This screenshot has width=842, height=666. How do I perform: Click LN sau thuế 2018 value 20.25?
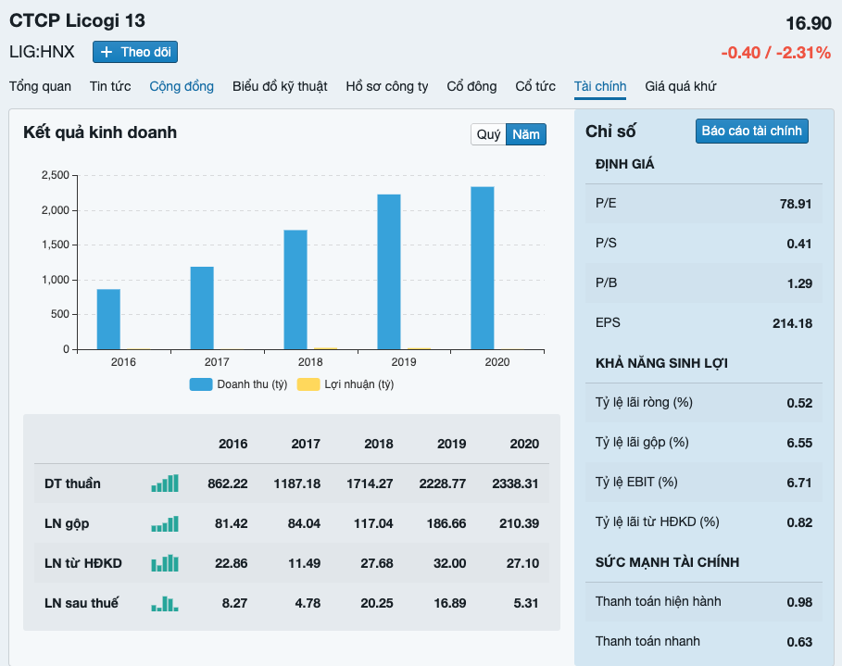tap(376, 603)
